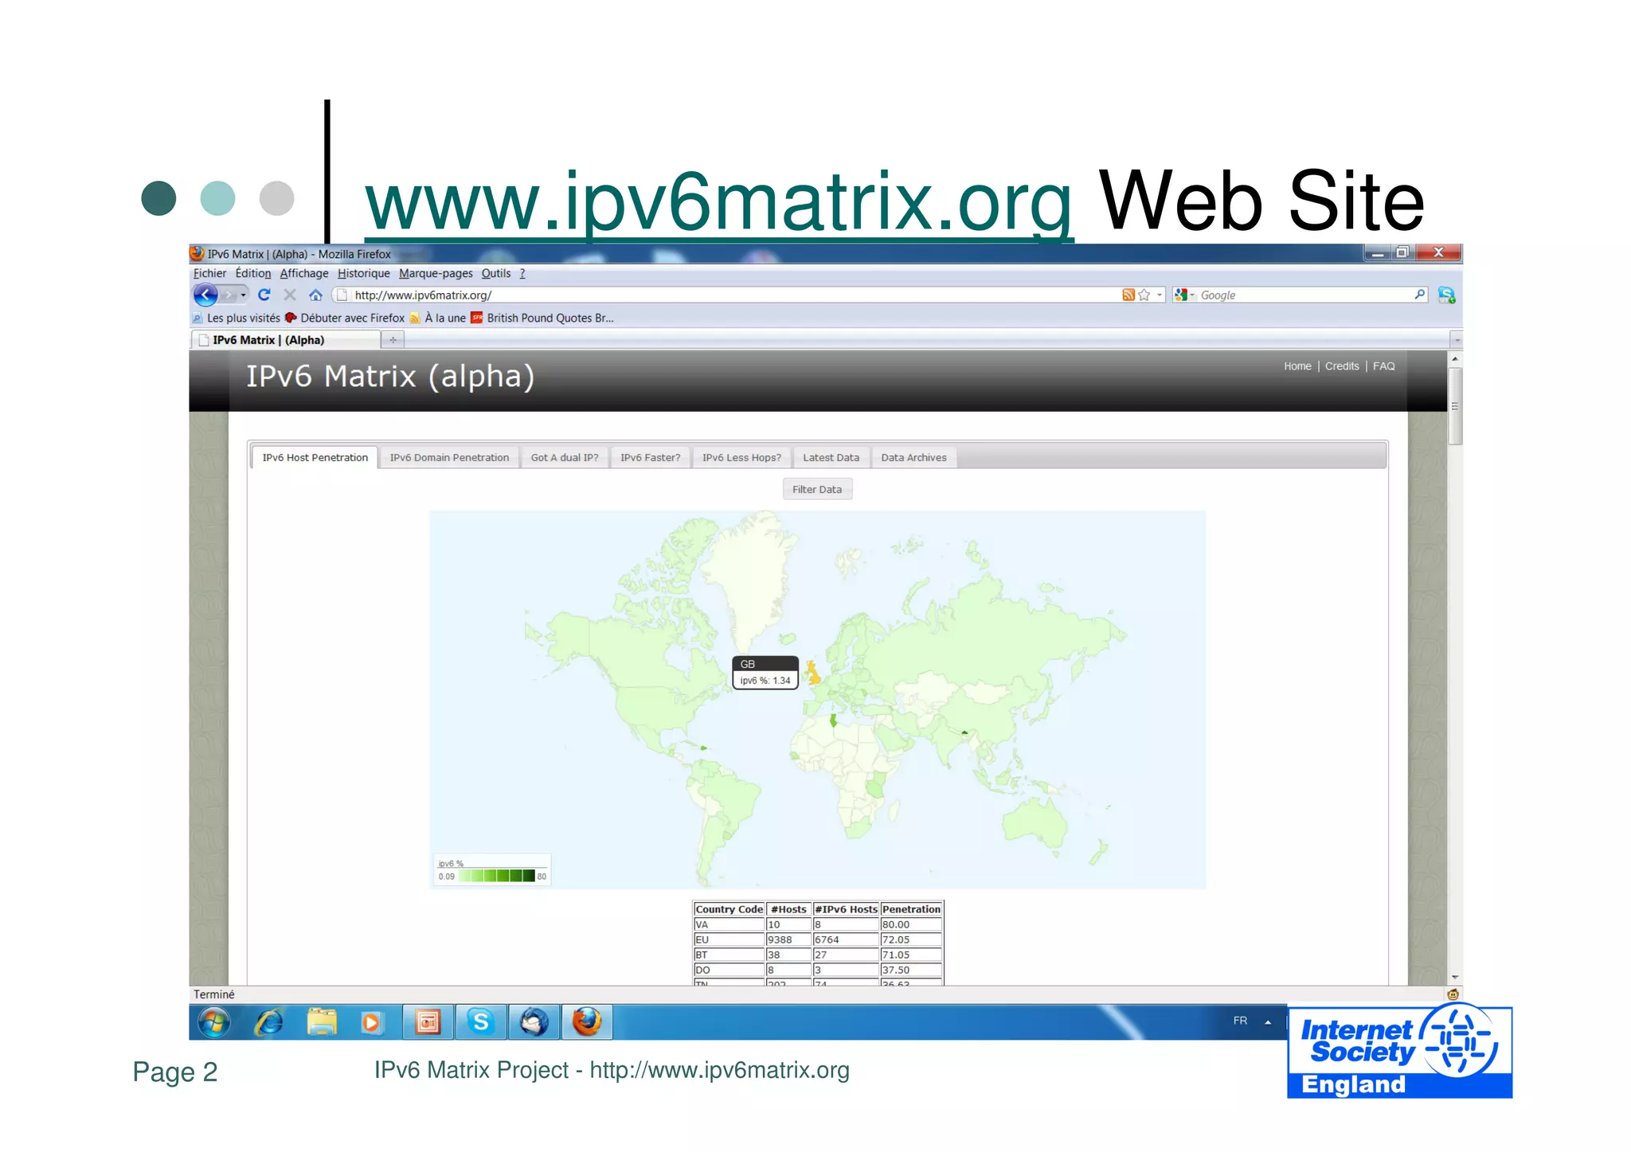Reload the page with refresh icon
This screenshot has width=1631, height=1152.
[x=264, y=295]
